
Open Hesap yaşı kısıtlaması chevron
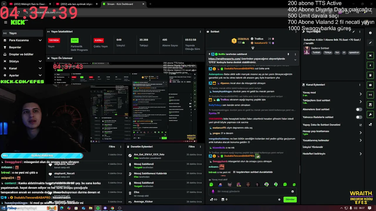[x=361, y=133]
